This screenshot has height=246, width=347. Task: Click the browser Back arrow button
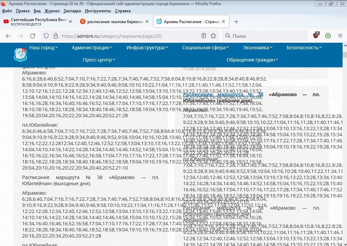(x=8, y=36)
